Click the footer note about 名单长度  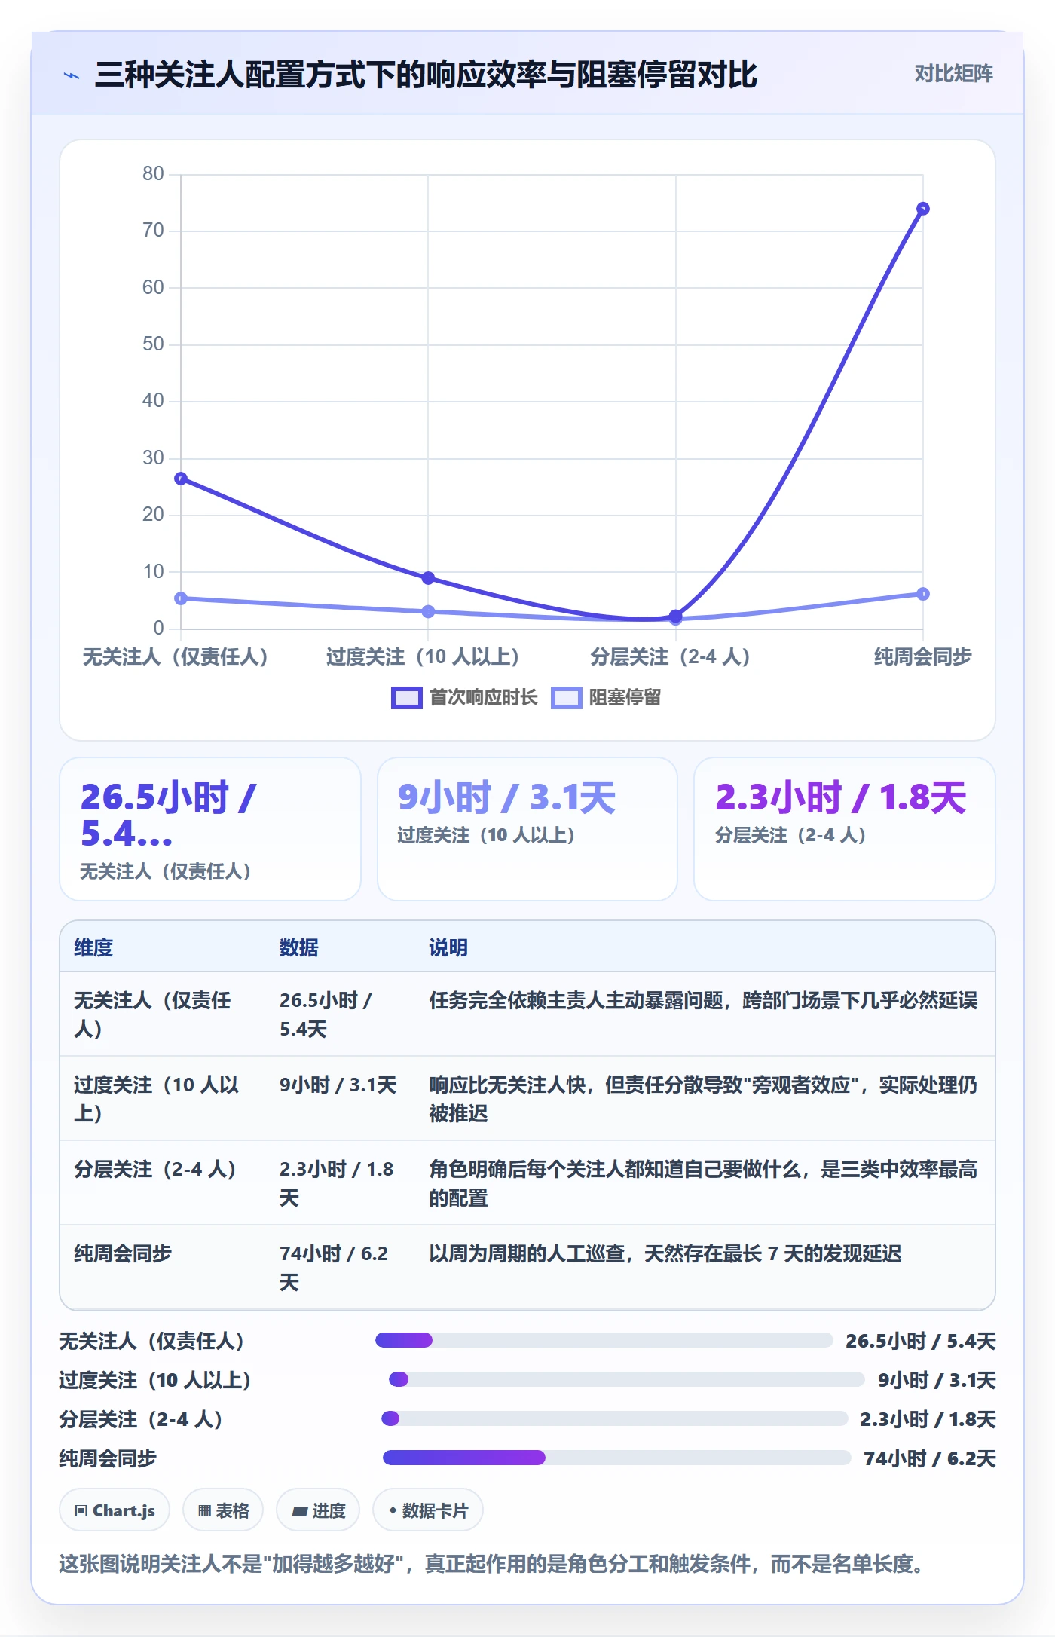tap(491, 1564)
